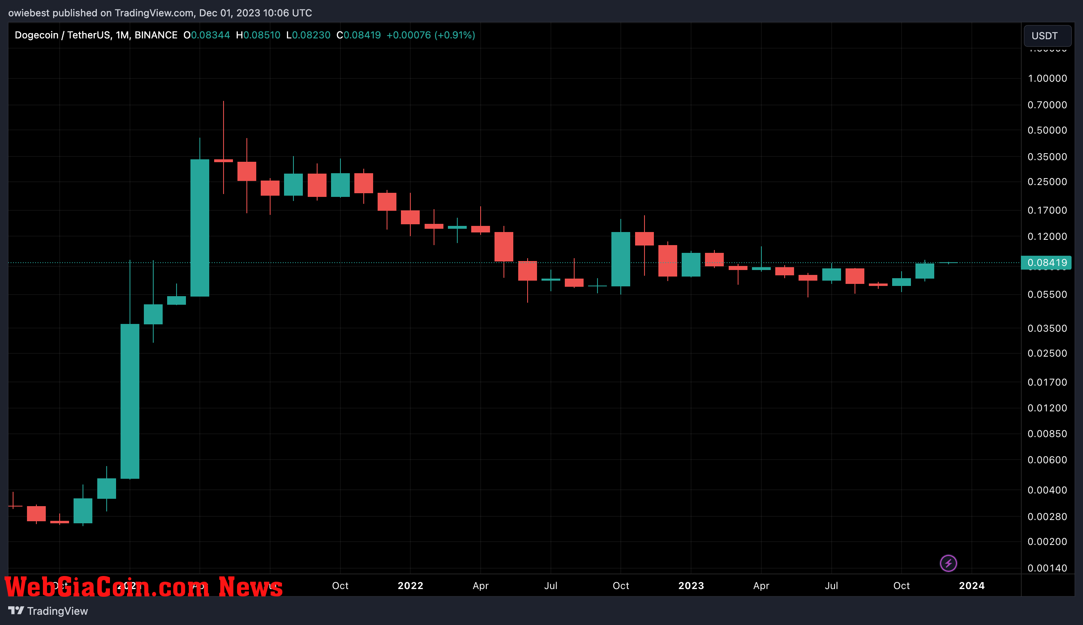Click the 0.00850 price scale label
The width and height of the screenshot is (1083, 625).
[x=1047, y=433]
